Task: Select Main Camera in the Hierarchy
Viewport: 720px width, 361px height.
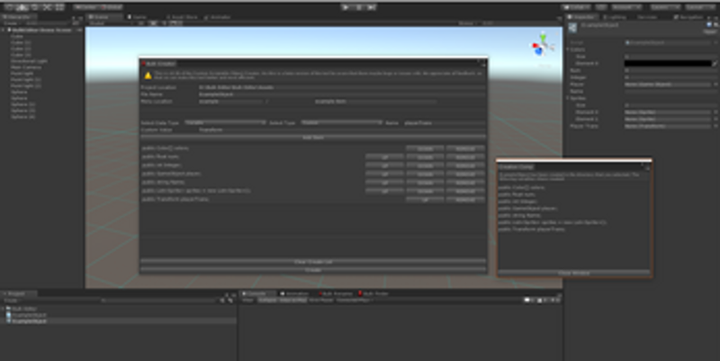Action: (x=26, y=67)
